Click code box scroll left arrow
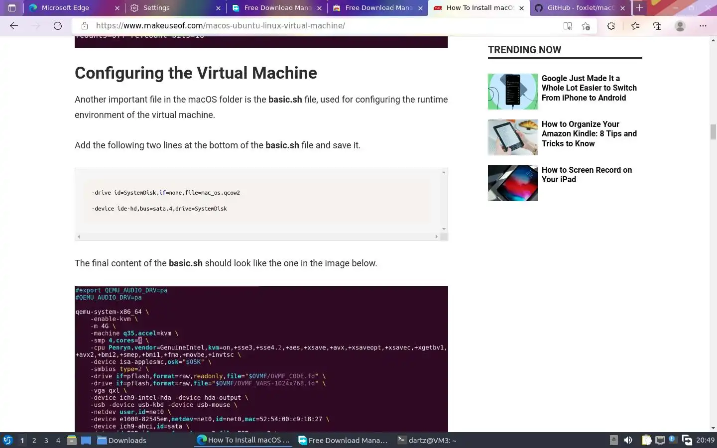The image size is (717, 448). tap(79, 237)
